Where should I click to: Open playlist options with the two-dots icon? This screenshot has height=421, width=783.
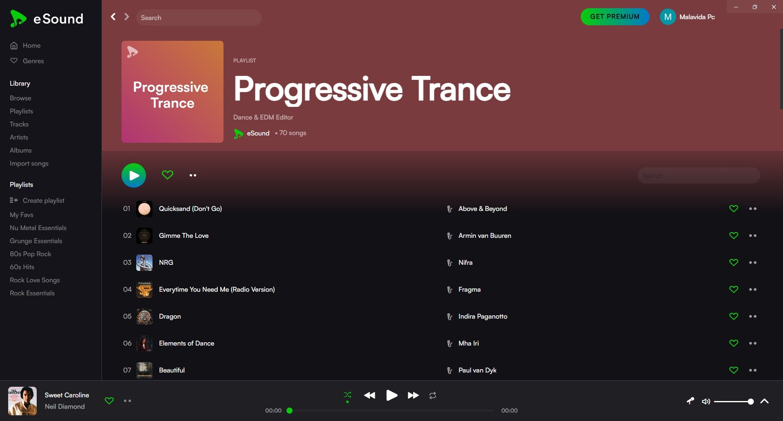(x=193, y=175)
